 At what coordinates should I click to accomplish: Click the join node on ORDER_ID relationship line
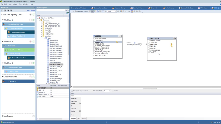pos(135,43)
